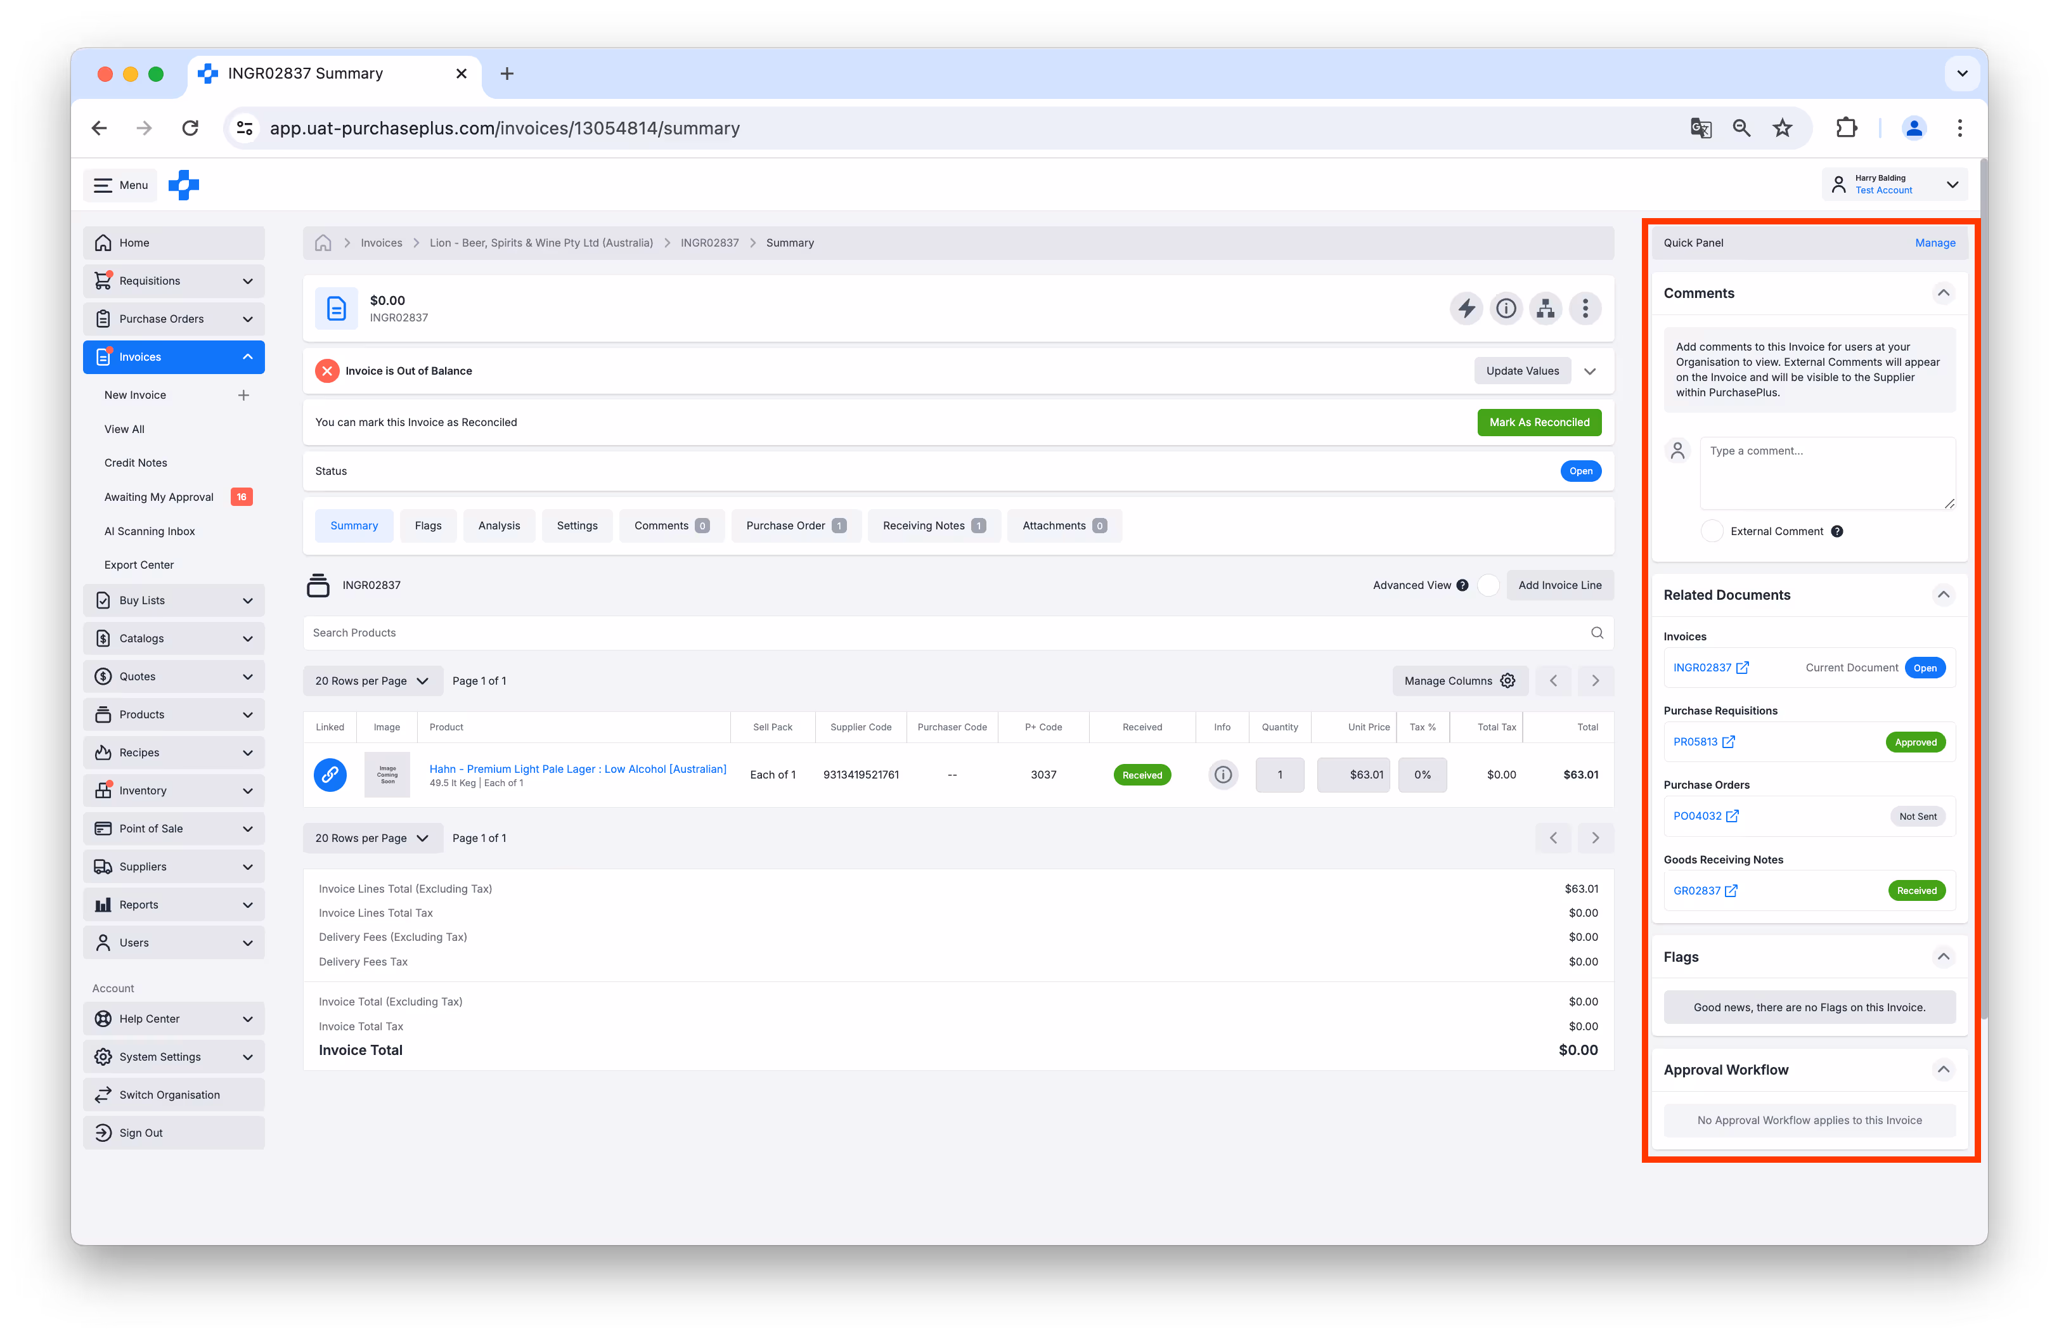2059x1339 pixels.
Task: Click the lightning quick actions icon on invoice header
Action: [x=1466, y=308]
